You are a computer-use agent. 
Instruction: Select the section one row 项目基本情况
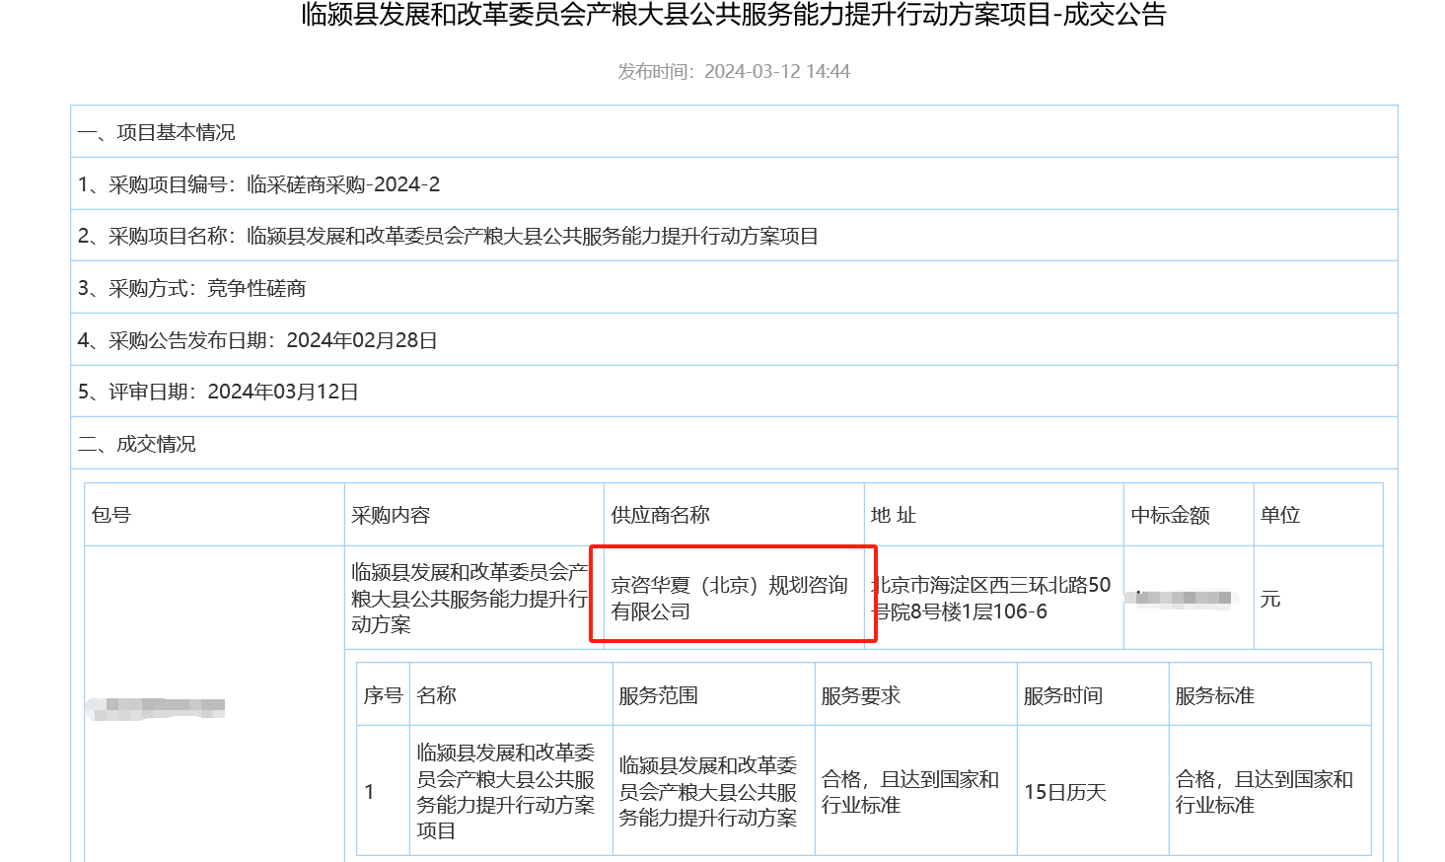734,131
